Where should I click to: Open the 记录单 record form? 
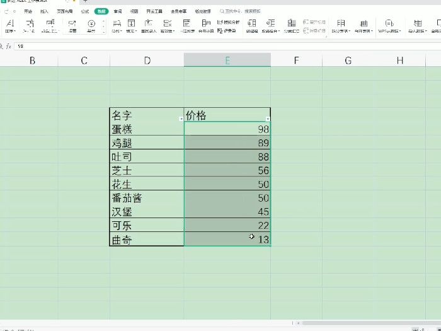[x=227, y=30]
